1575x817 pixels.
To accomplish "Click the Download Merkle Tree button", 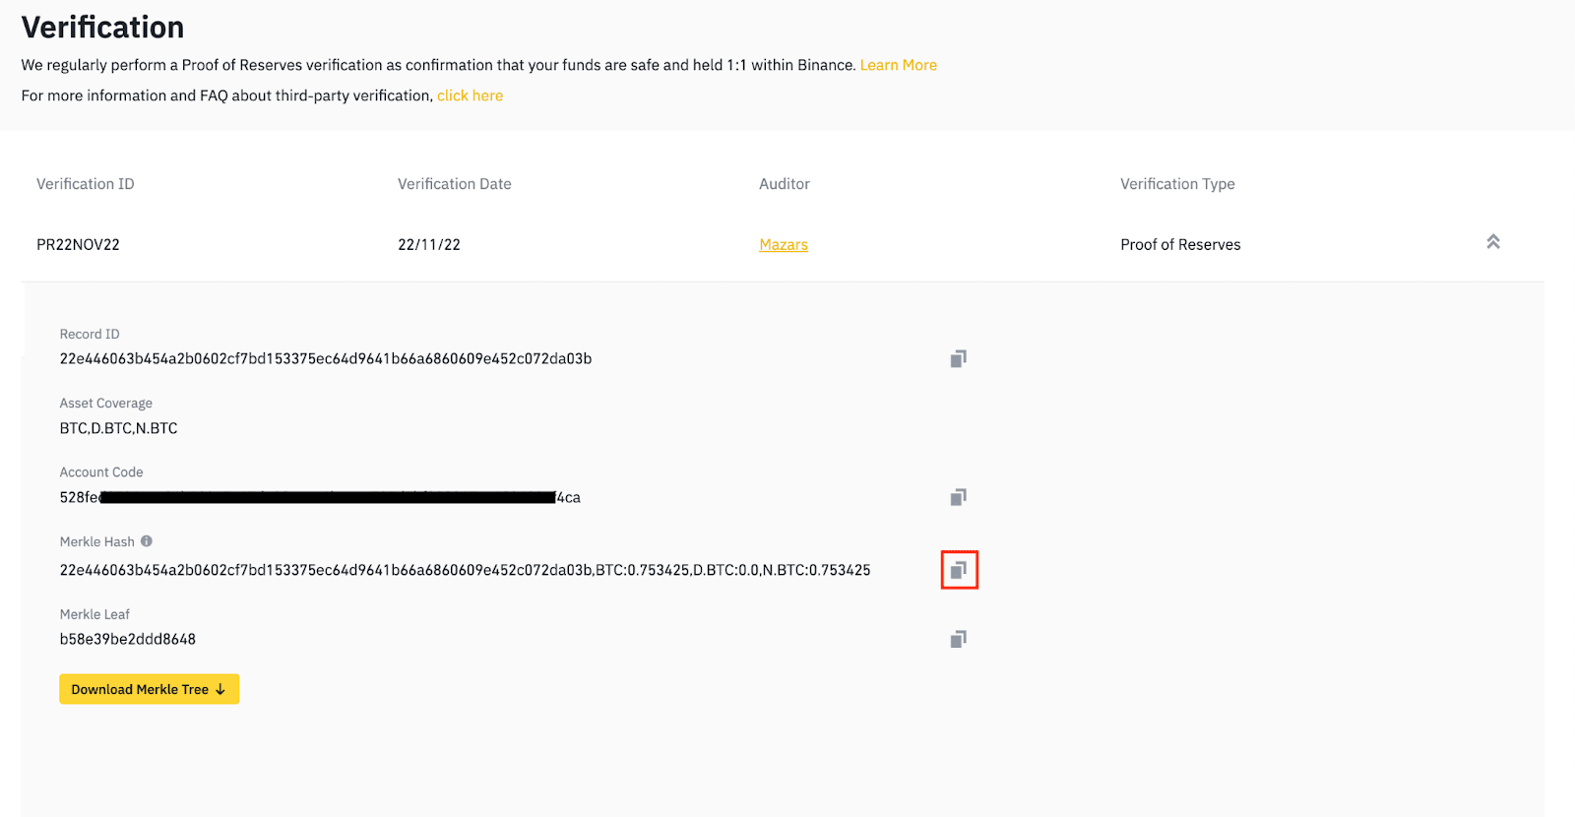I will coord(149,689).
